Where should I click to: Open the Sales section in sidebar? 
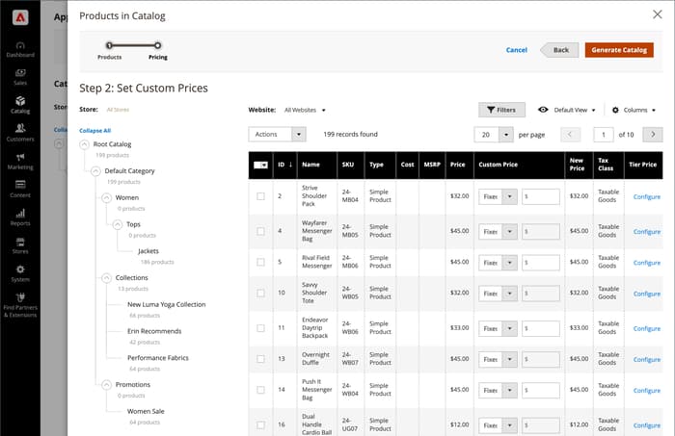coord(19,75)
